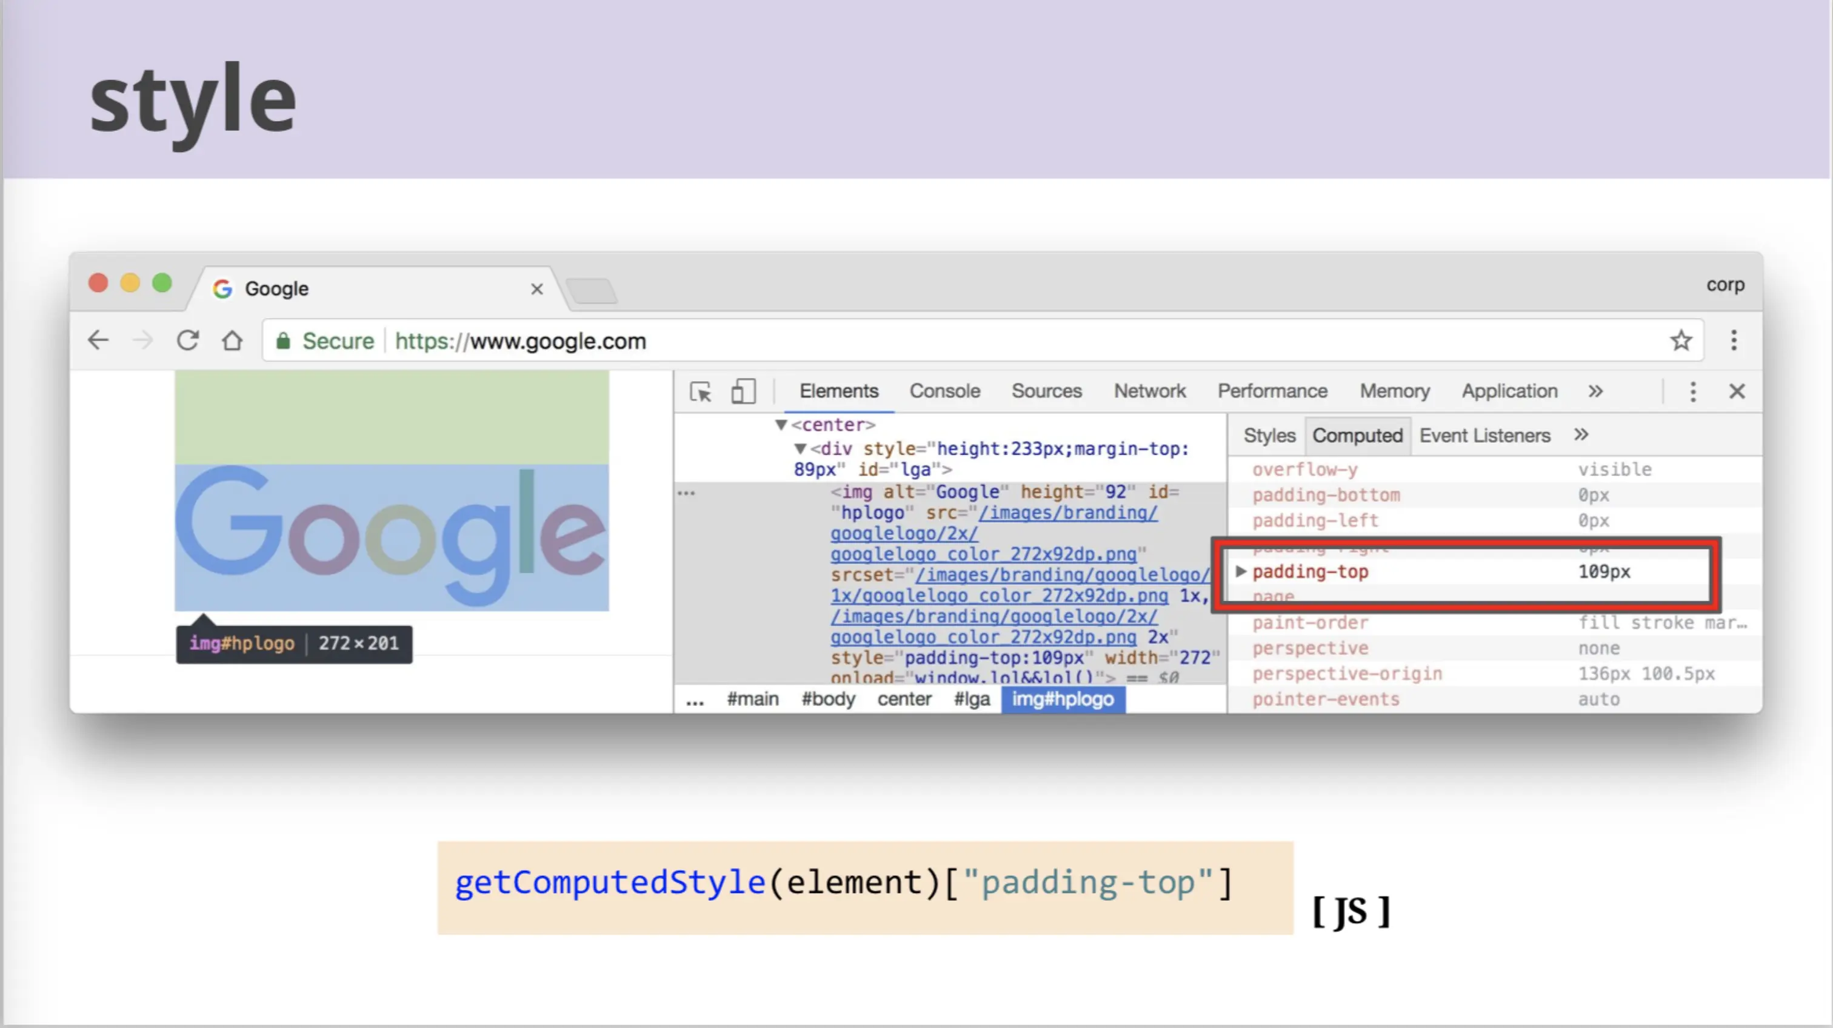Viewport: 1833px width, 1028px height.
Task: Activate the inspect element picker tool
Action: point(701,392)
